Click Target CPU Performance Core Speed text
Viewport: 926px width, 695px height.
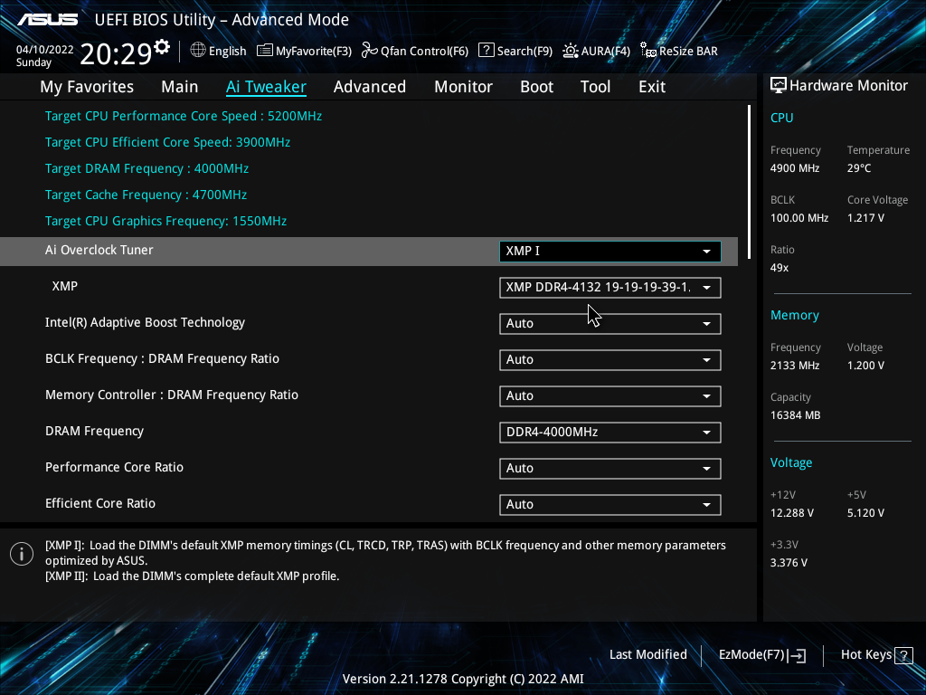point(184,116)
